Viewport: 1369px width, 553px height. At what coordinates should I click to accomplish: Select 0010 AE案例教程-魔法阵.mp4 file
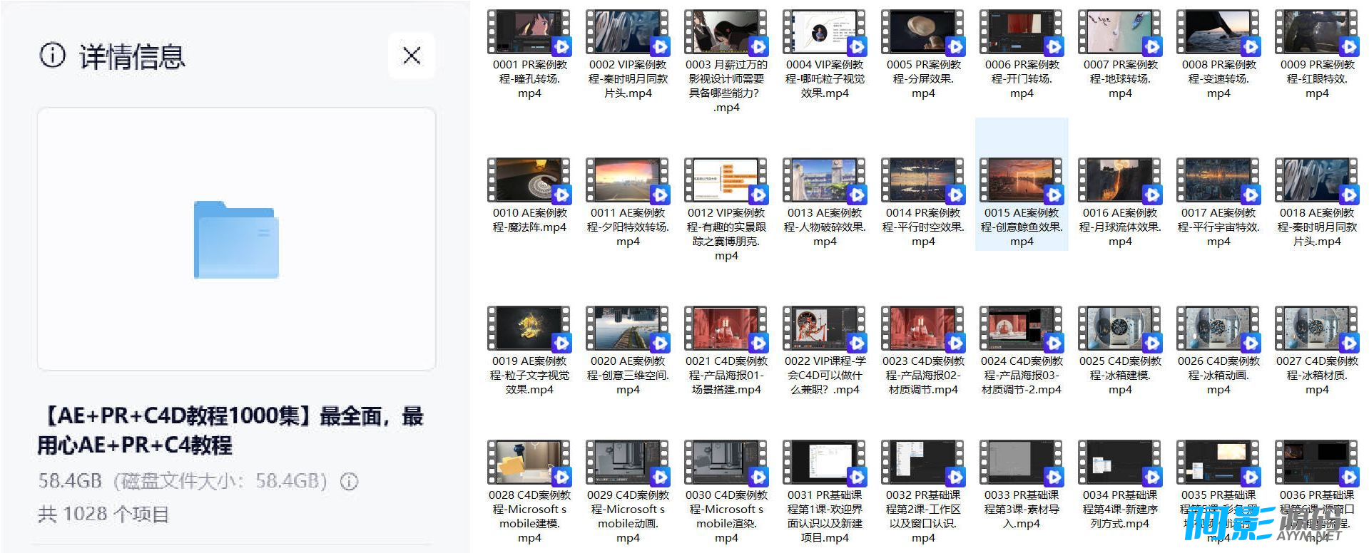coord(529,181)
